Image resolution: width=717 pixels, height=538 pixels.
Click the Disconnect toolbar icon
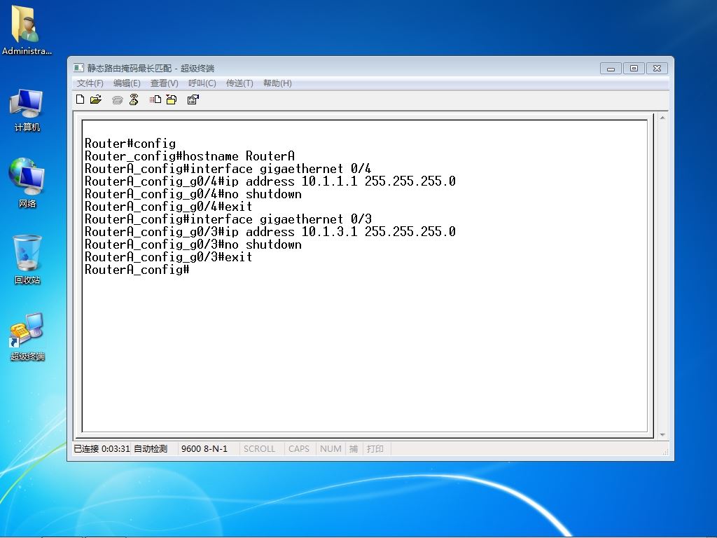coord(134,99)
